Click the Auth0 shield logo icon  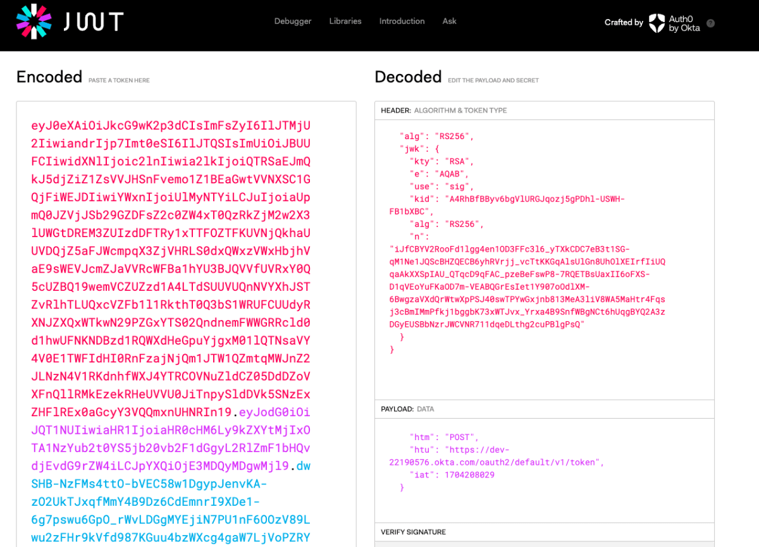[657, 23]
